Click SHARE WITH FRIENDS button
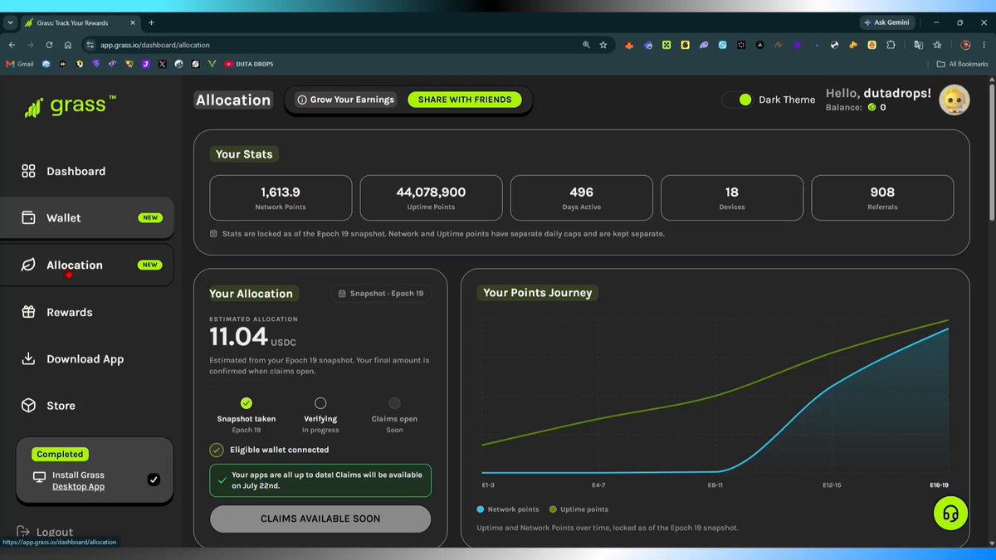Image resolution: width=996 pixels, height=560 pixels. (465, 100)
